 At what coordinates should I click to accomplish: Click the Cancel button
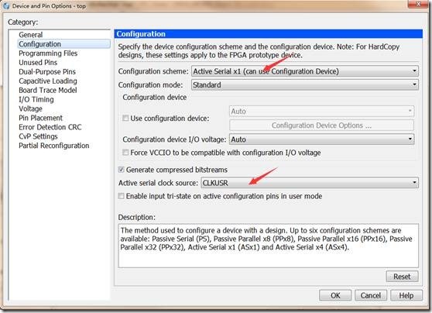click(371, 295)
